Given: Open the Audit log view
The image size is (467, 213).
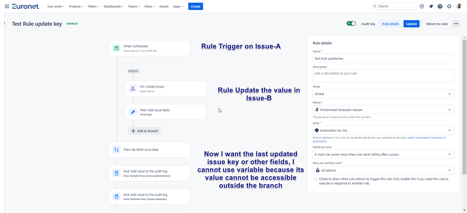Looking at the screenshot, I should (x=368, y=24).
